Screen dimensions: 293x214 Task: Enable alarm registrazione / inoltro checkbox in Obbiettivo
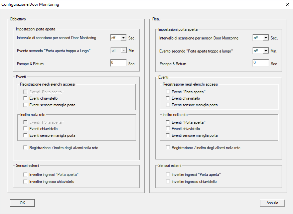[x=26, y=148]
